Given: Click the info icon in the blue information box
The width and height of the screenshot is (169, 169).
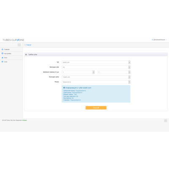Looking at the screenshot, I should pos(64,88).
